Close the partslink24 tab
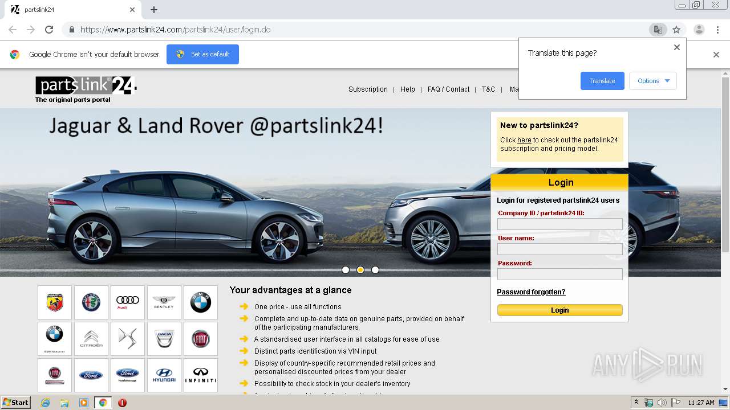The height and width of the screenshot is (410, 730). (132, 10)
